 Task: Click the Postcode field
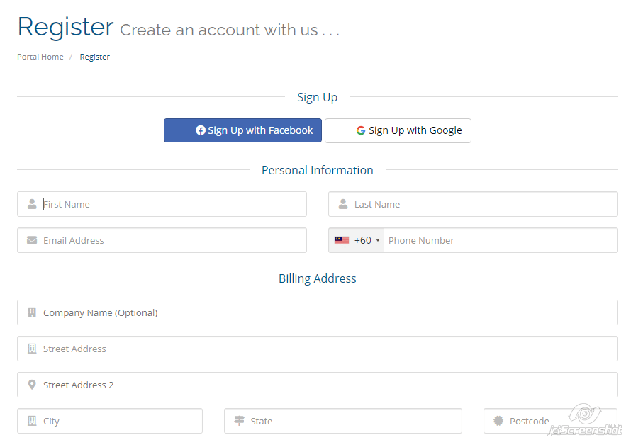[551, 421]
